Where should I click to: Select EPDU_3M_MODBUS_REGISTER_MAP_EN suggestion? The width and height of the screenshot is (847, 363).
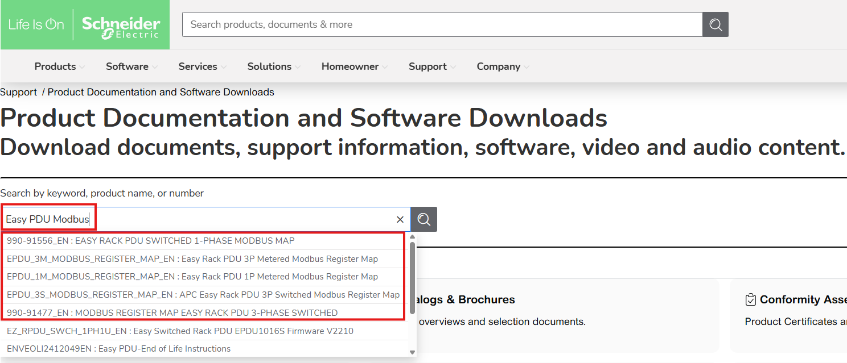pos(205,259)
